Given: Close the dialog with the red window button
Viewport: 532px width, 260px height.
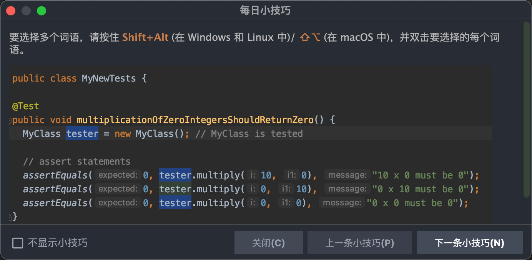Looking at the screenshot, I should click(x=11, y=11).
